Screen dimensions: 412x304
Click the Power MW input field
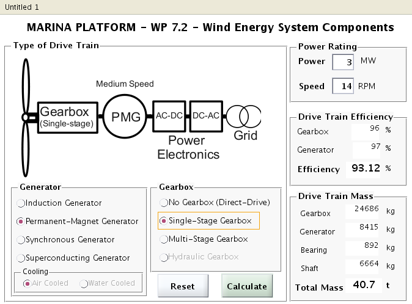click(x=343, y=62)
